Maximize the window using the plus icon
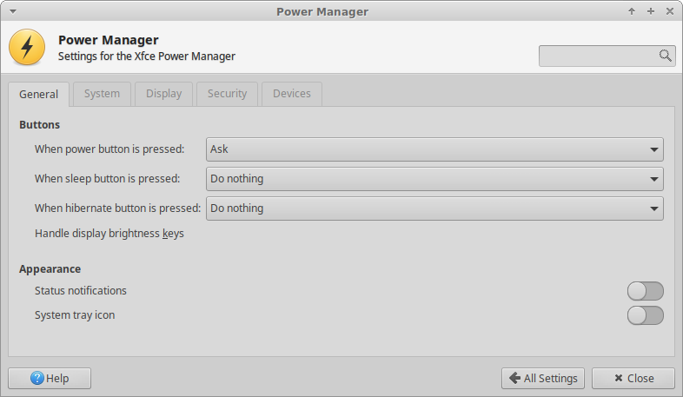683x397 pixels. [651, 11]
